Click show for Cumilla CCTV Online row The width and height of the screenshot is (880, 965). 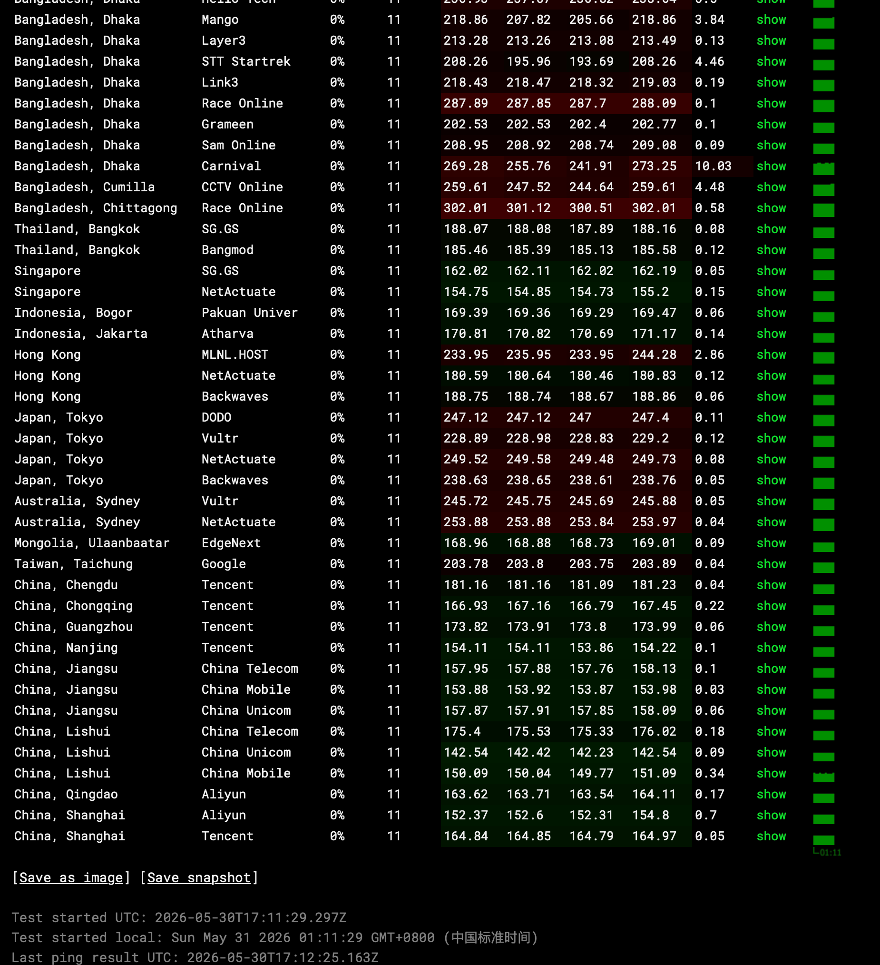pyautogui.click(x=771, y=187)
